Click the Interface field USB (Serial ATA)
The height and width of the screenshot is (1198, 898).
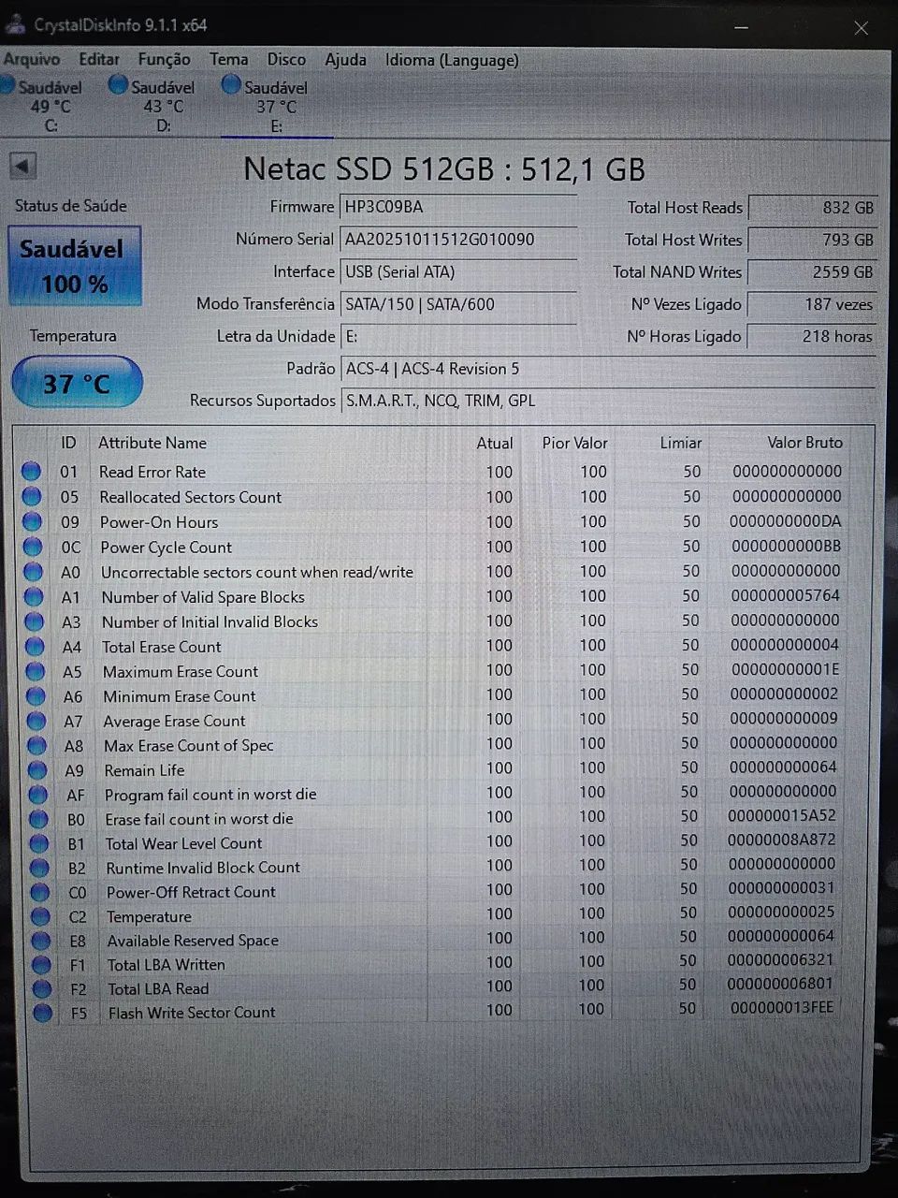click(458, 271)
